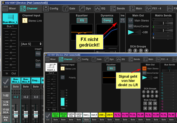Screen dimensions: 177x123
Task: Click Matrix Sends 3 knob icon
Action: click(153, 27)
